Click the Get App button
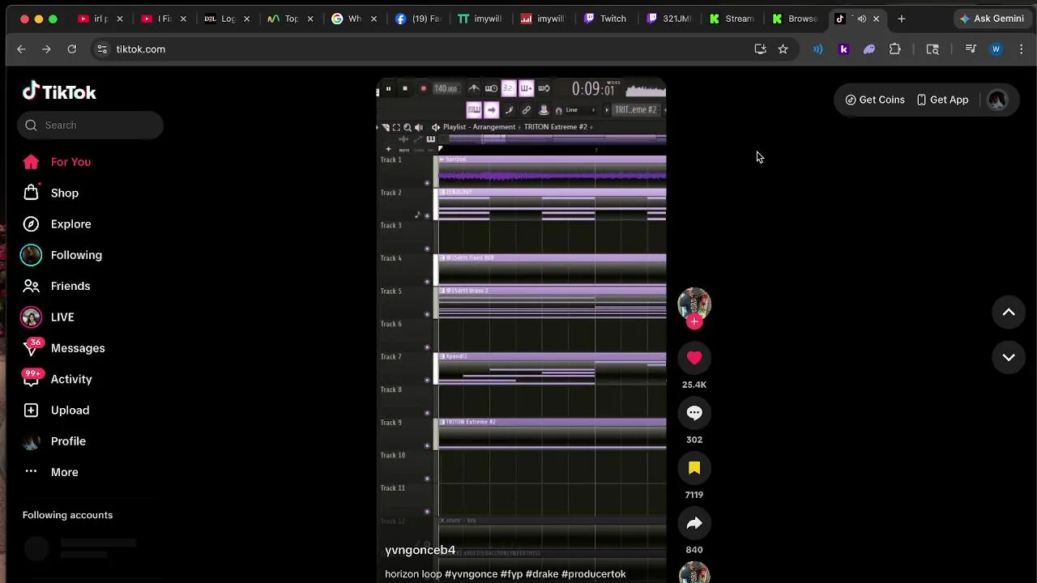This screenshot has height=583, width=1037. pyautogui.click(x=942, y=100)
